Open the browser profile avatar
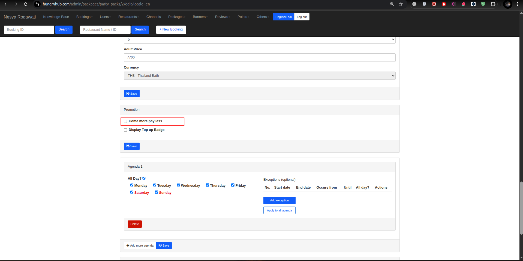 pyautogui.click(x=507, y=4)
